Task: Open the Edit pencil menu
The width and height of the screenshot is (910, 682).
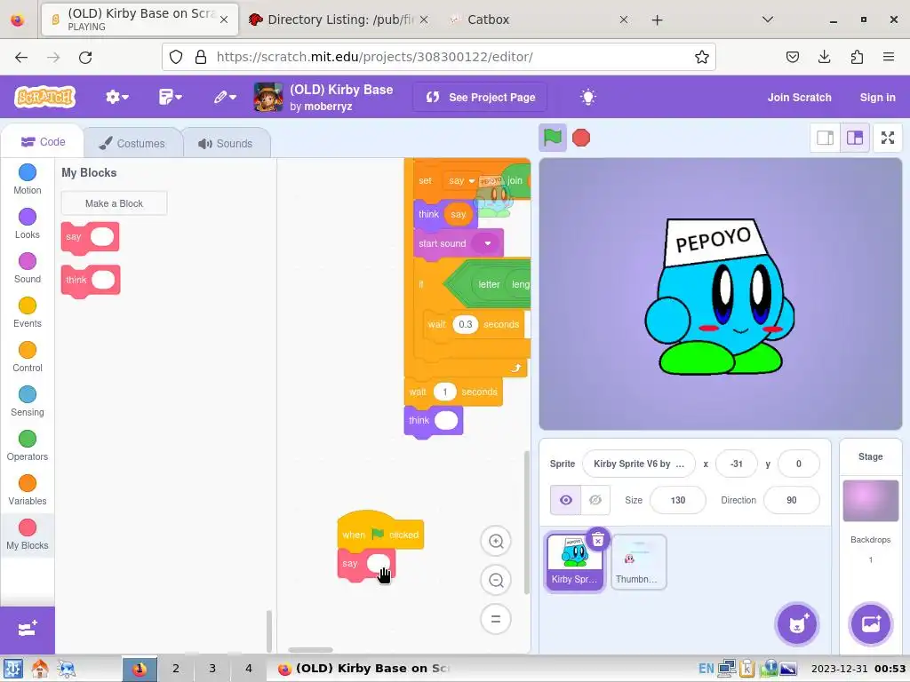Action: click(225, 97)
